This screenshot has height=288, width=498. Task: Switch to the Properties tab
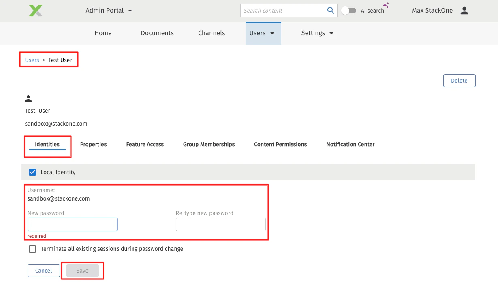tap(93, 144)
